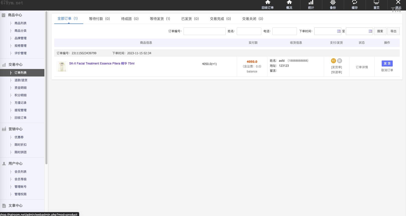Click the gray 发 shipping status badge

pos(339,61)
